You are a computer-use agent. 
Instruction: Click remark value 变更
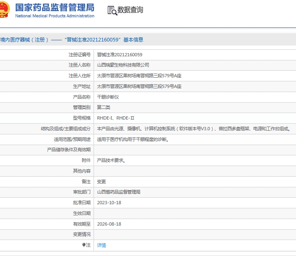coord(101,182)
